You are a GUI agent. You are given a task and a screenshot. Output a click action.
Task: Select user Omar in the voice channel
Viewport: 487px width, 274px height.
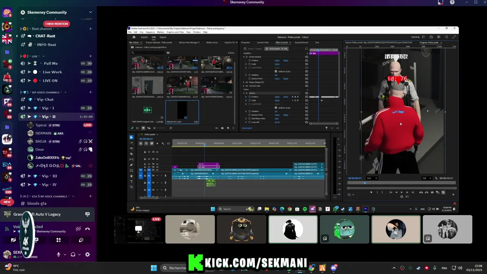click(x=60, y=150)
